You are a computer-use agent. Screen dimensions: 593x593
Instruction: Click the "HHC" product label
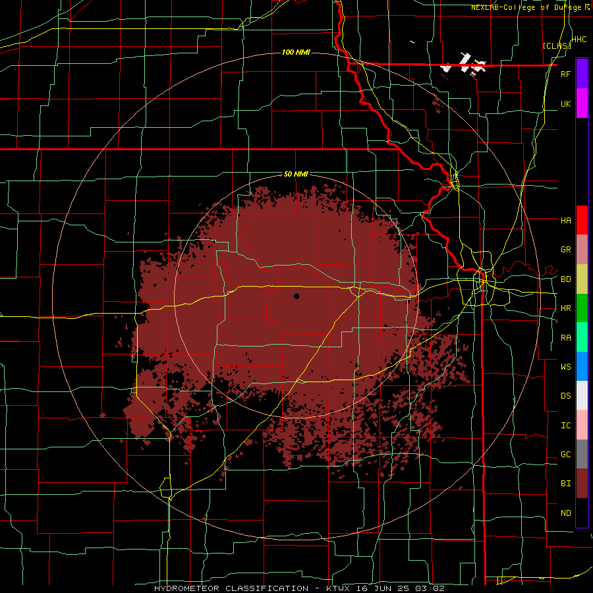pos(579,40)
